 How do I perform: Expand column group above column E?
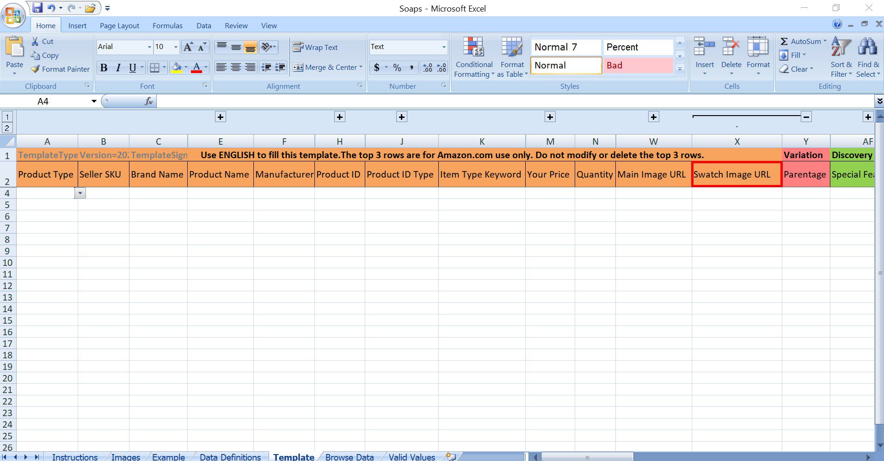coord(221,117)
